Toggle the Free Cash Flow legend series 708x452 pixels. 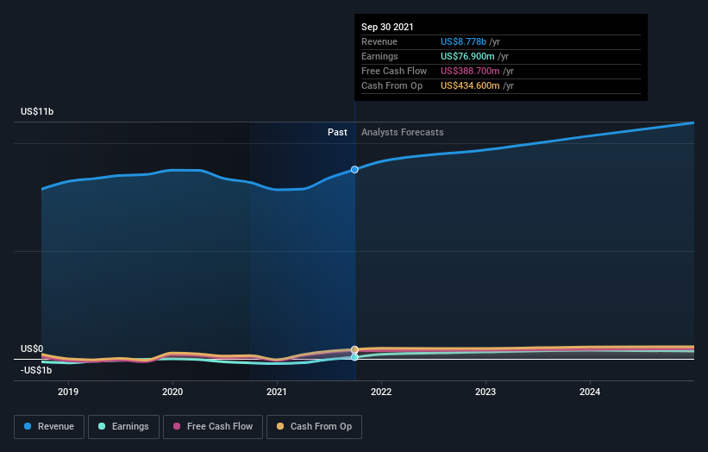click(213, 427)
